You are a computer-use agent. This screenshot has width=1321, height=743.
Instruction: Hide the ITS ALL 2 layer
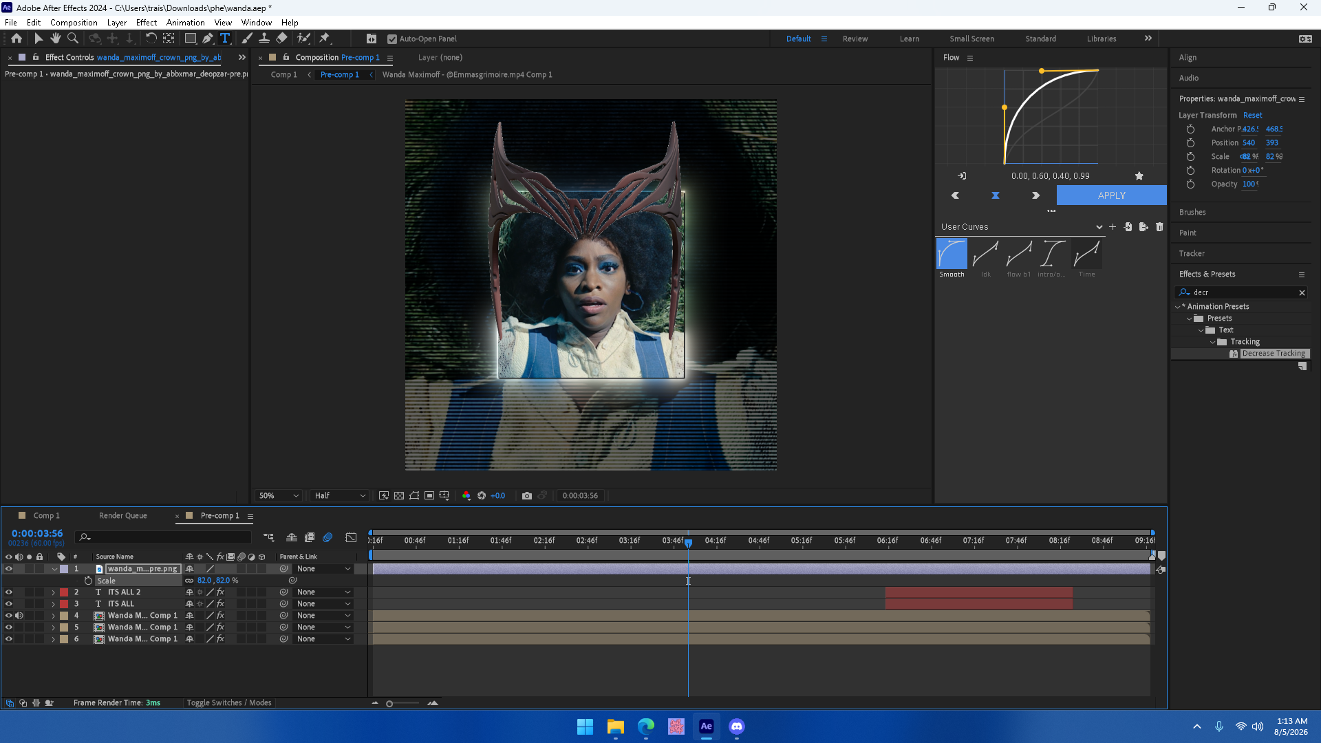click(9, 592)
